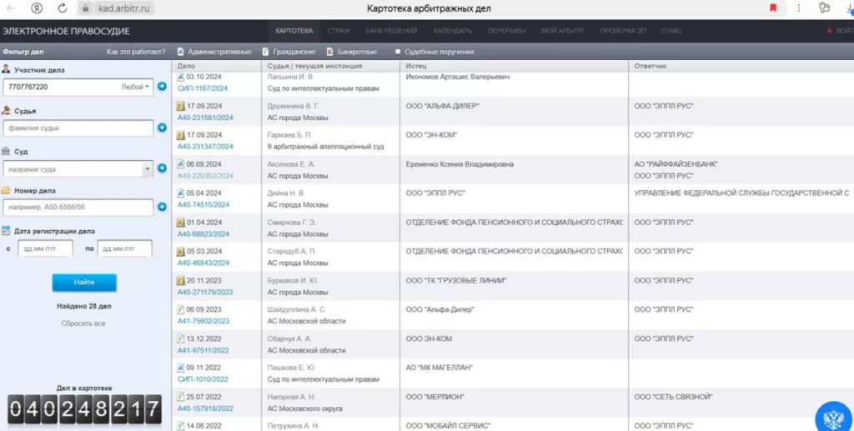Click the registration date 'с' start field
This screenshot has width=854, height=431.
coord(45,248)
